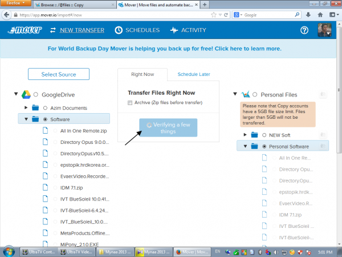Select the Software folder radio button

tap(45, 119)
